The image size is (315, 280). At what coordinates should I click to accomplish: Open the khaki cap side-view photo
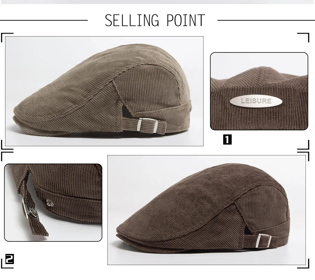[104, 91]
